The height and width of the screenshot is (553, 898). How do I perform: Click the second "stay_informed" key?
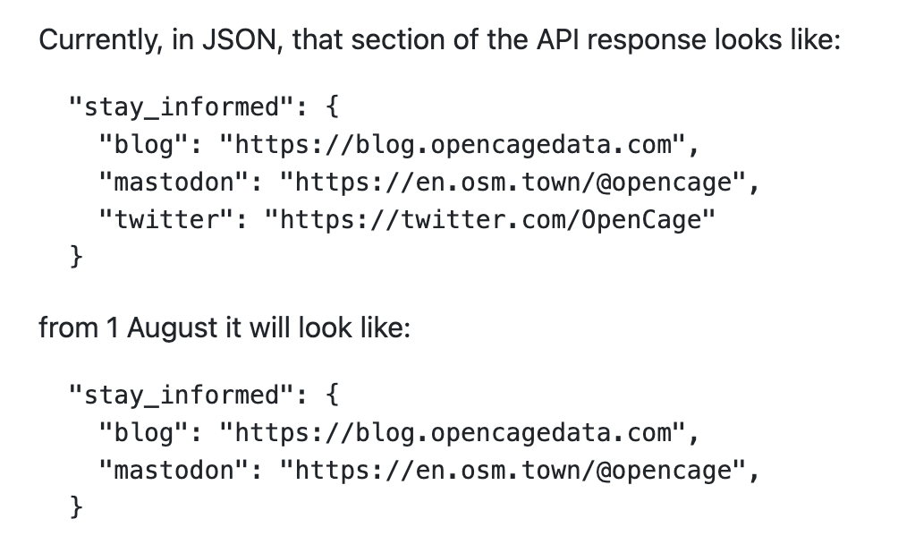click(x=182, y=396)
